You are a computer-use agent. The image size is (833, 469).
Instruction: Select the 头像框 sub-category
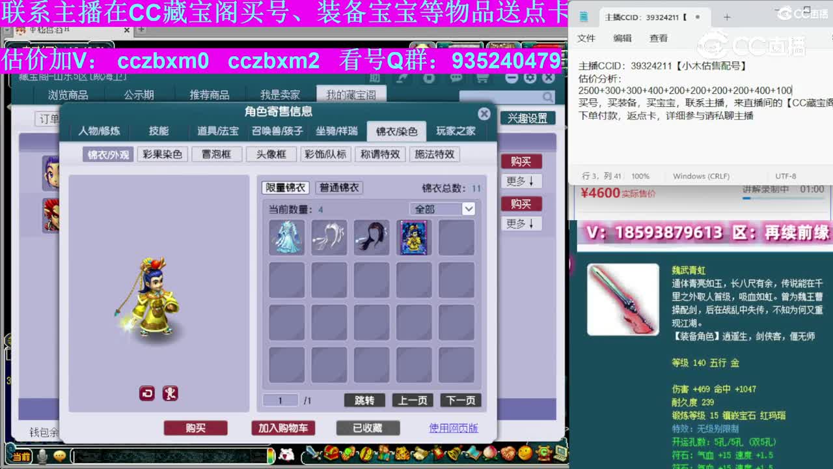271,154
